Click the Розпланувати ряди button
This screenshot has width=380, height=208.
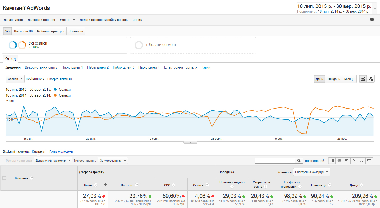[x=19, y=161]
